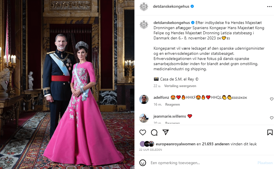Viewport: 274px width, 169px height.
Task: Click the adelfonz profile picture
Action: coord(144,99)
